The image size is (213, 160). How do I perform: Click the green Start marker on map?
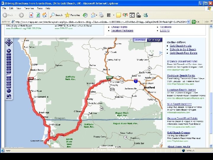109,78
